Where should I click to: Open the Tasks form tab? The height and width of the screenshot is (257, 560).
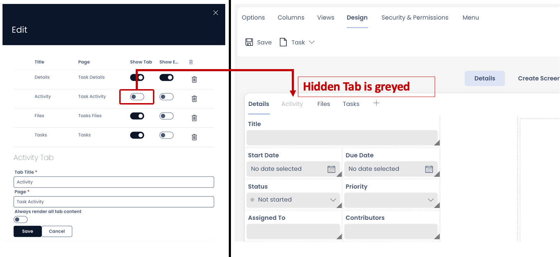351,104
